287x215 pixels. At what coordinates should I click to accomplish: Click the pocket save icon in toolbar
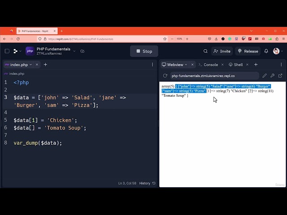209,39
